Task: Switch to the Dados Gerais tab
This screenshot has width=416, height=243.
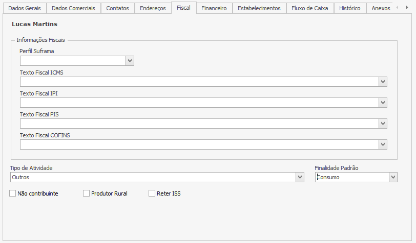Action: pos(25,8)
